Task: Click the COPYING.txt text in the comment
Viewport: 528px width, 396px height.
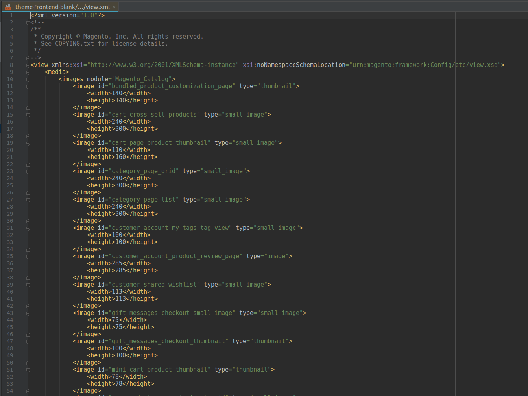Action: point(74,44)
